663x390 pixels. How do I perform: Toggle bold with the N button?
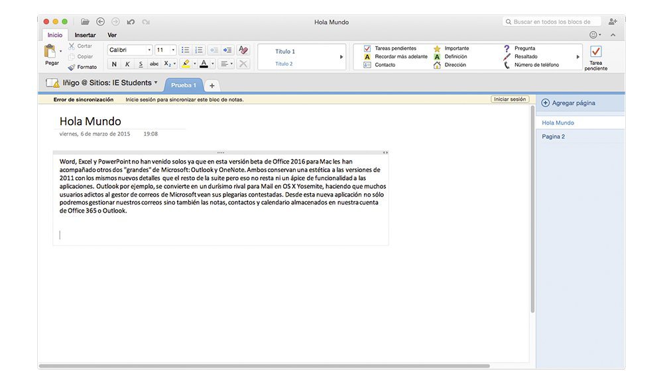114,64
